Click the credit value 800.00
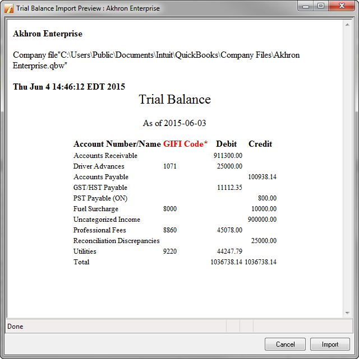Screen dimensions: 359x359 click(268, 198)
